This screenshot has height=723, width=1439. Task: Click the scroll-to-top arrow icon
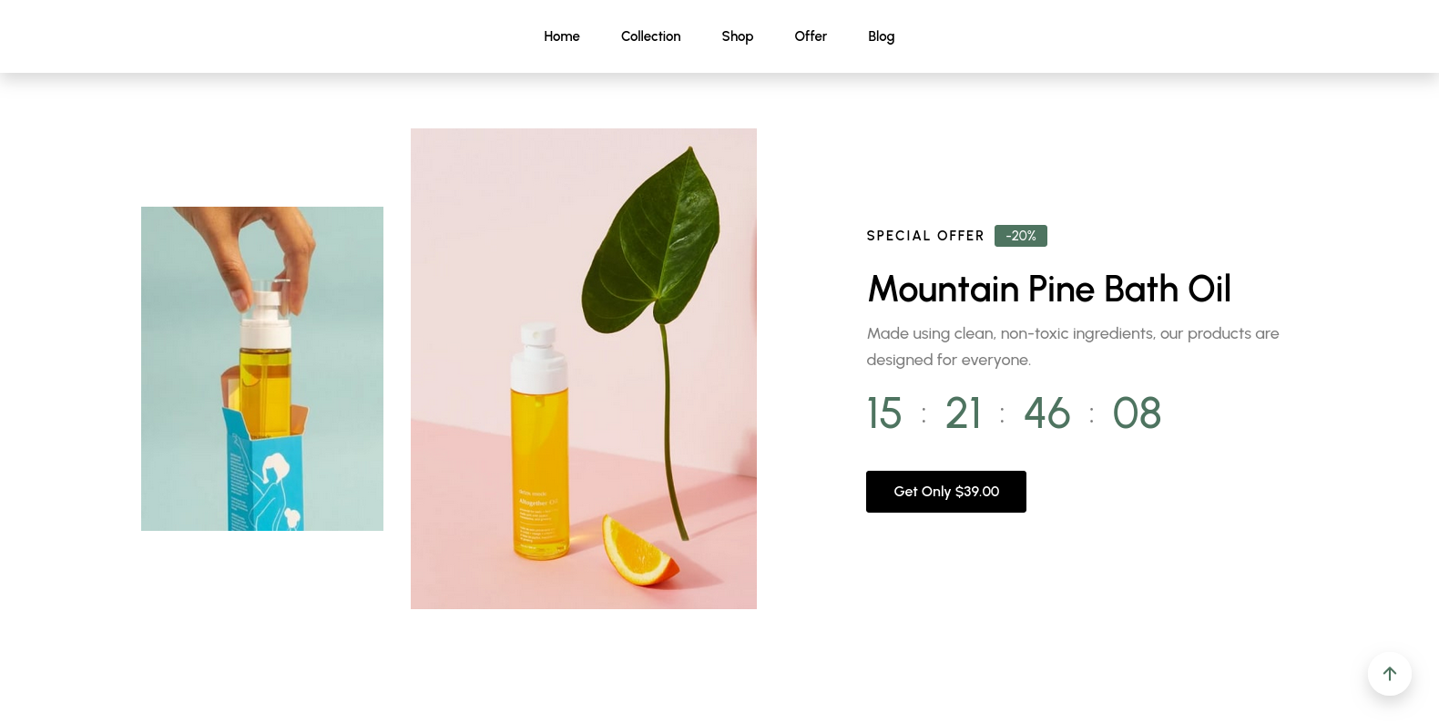(x=1389, y=674)
